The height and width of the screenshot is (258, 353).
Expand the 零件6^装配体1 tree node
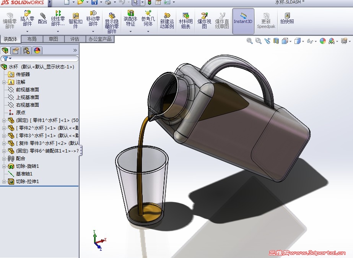(4, 151)
